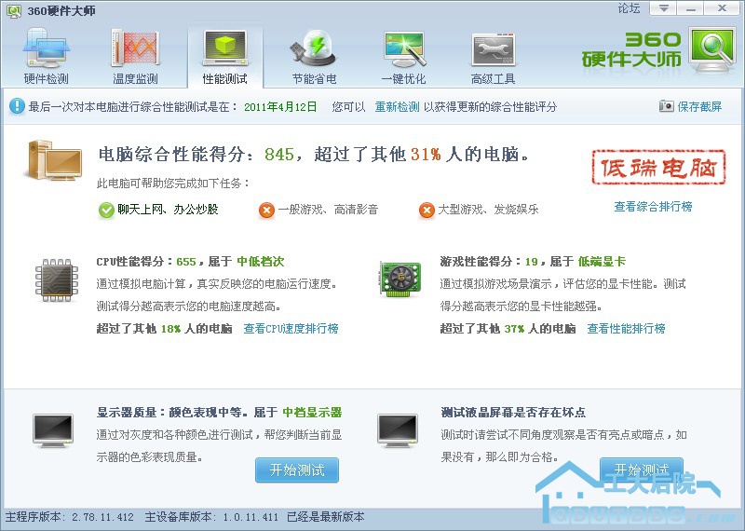Click the graphics card icon
Screen dimensions: 745x531
pyautogui.click(x=400, y=279)
